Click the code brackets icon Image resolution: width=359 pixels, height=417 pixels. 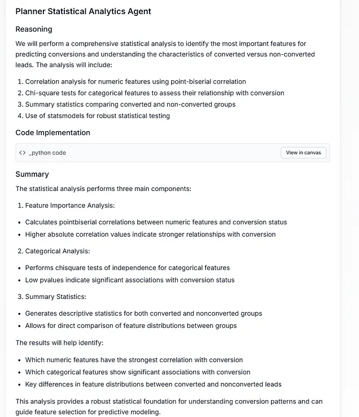pyautogui.click(x=23, y=153)
